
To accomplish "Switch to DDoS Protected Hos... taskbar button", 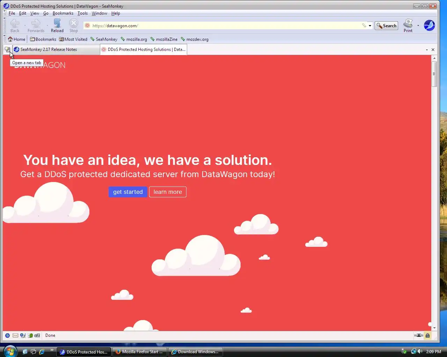I will (x=84, y=352).
